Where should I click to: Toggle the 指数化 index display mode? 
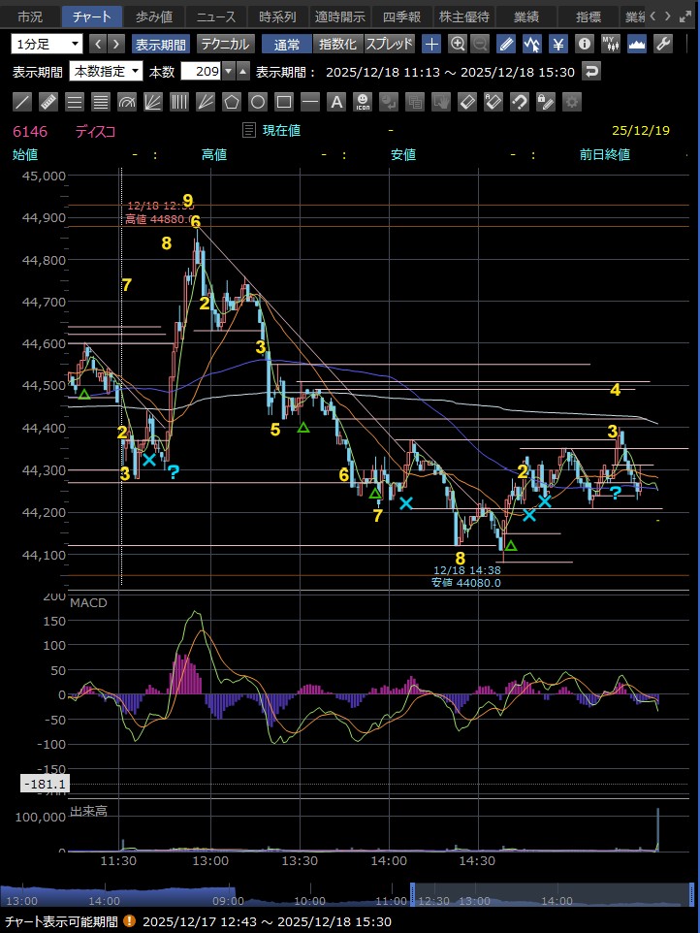click(x=338, y=44)
